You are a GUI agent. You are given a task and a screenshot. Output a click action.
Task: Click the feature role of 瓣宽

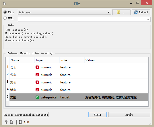[x=65, y=90]
